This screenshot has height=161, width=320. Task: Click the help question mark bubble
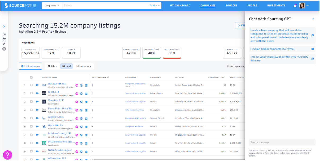(x=7, y=155)
